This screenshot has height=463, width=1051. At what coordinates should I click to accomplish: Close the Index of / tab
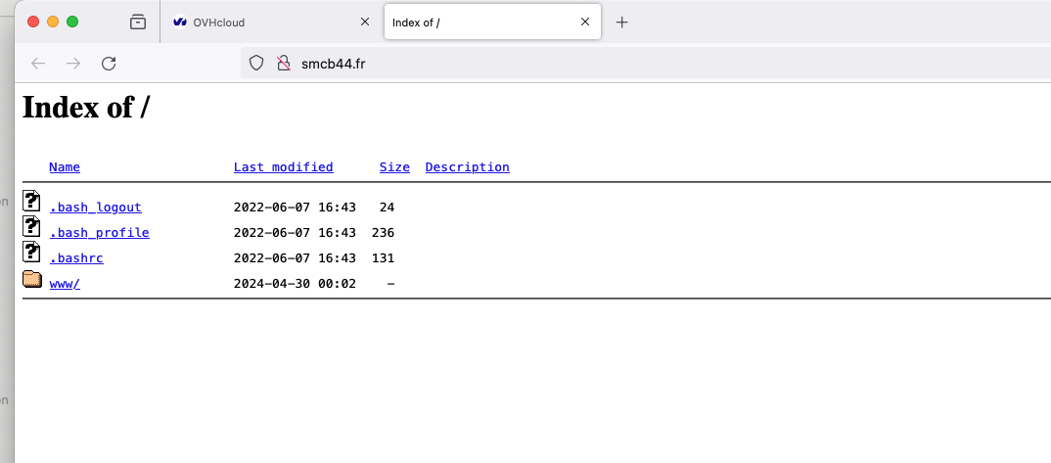point(585,23)
